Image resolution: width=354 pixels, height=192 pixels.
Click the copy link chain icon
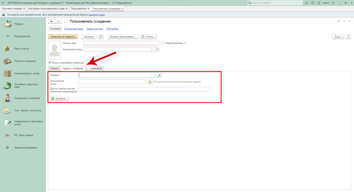(338, 21)
